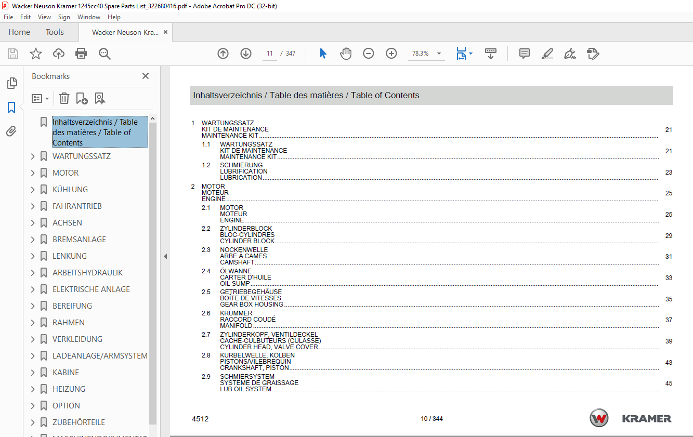Open the find text magnifier tool
The image size is (693, 437).
tap(104, 54)
